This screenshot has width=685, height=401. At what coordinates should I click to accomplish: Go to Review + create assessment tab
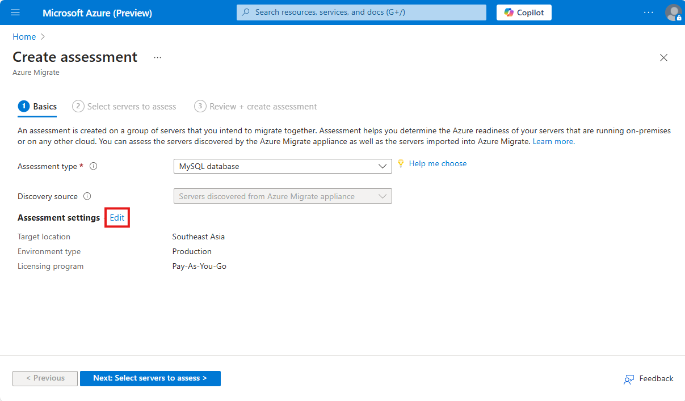[x=256, y=107]
